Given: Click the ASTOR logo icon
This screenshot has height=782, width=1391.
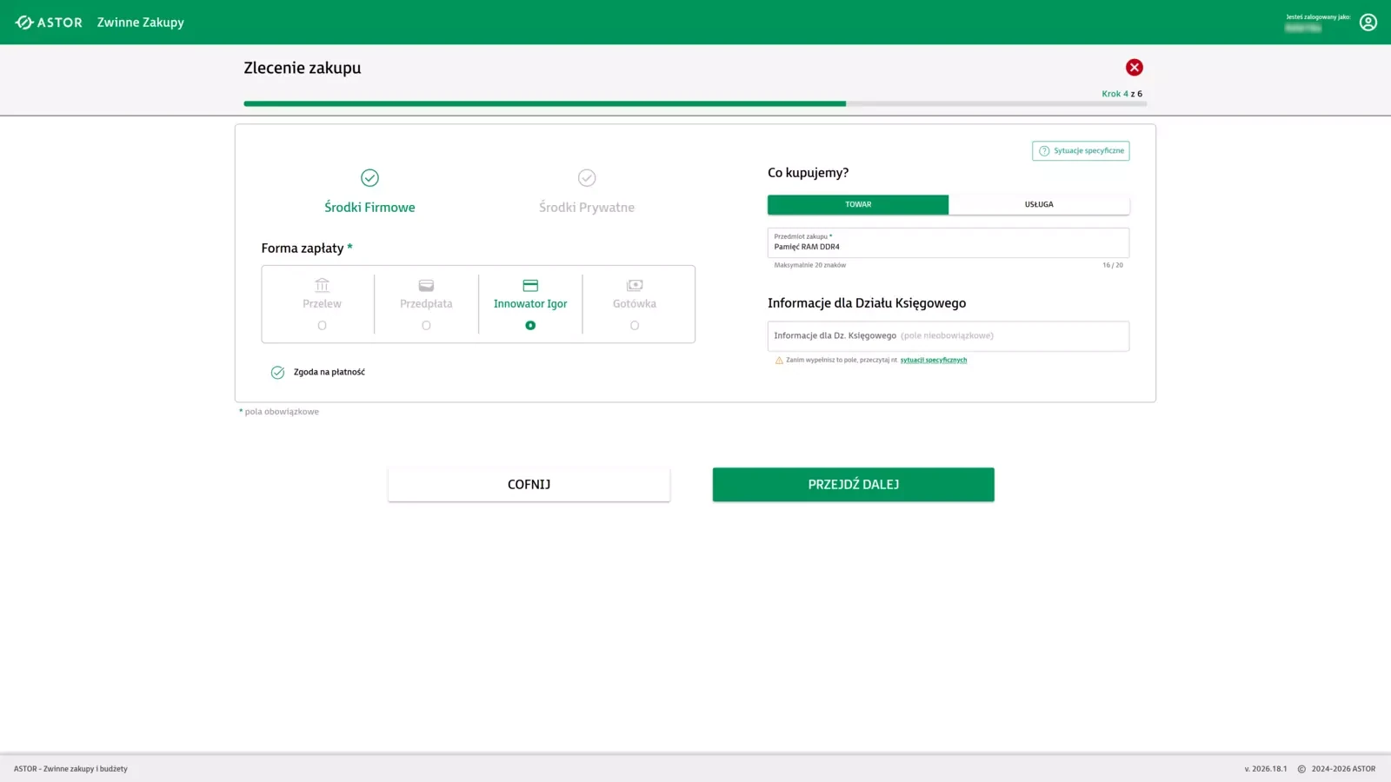Looking at the screenshot, I should (x=24, y=23).
